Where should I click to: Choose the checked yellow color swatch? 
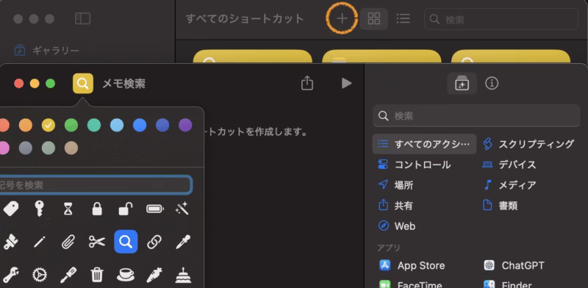point(49,125)
